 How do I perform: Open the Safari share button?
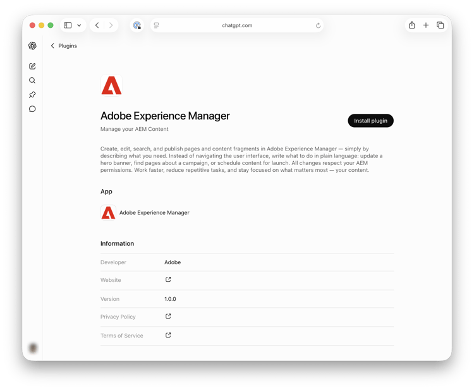pos(412,25)
